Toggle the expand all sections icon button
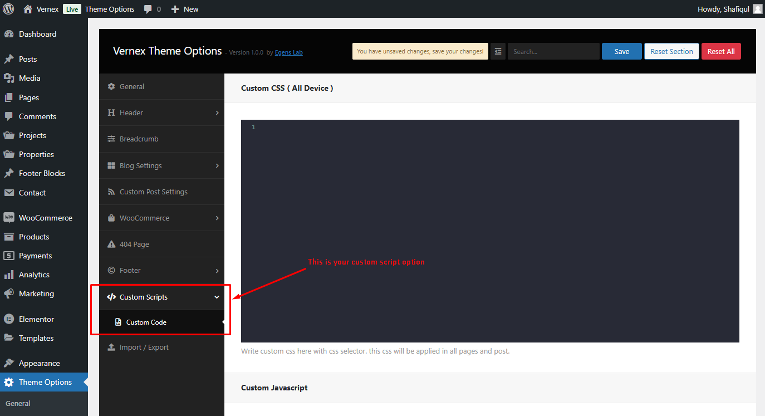The height and width of the screenshot is (416, 765). 498,51
